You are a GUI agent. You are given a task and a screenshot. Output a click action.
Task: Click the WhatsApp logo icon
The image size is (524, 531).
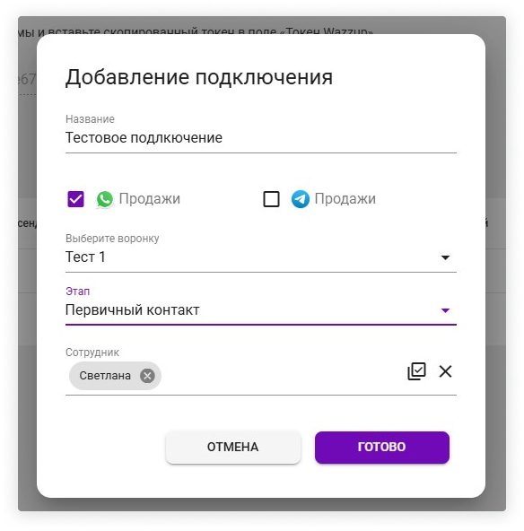(x=105, y=199)
